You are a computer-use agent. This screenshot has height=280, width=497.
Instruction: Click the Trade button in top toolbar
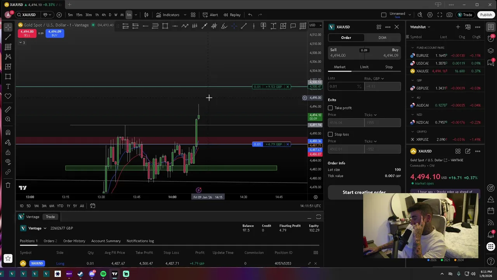(x=464, y=15)
